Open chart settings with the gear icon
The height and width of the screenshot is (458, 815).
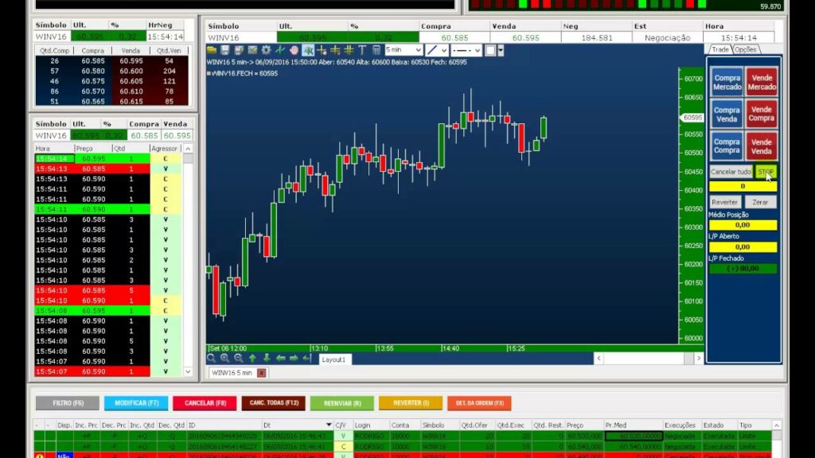[x=265, y=52]
